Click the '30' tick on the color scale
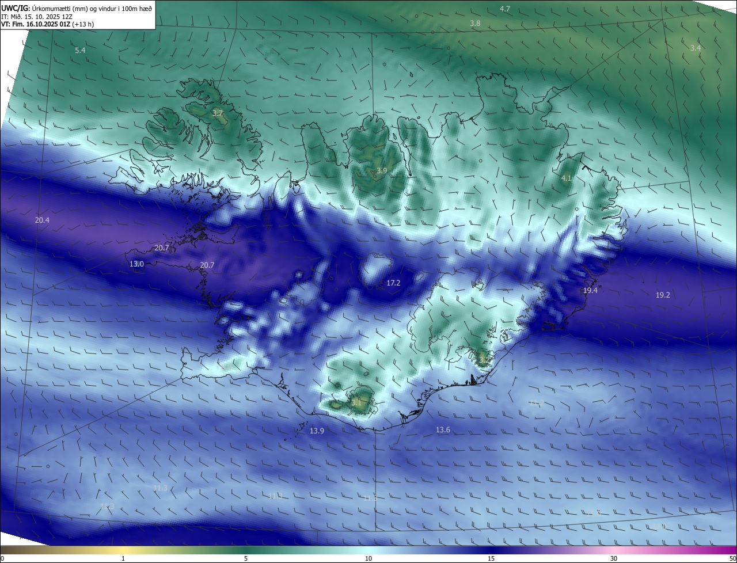Viewport: 737px width, 563px height. point(614,558)
